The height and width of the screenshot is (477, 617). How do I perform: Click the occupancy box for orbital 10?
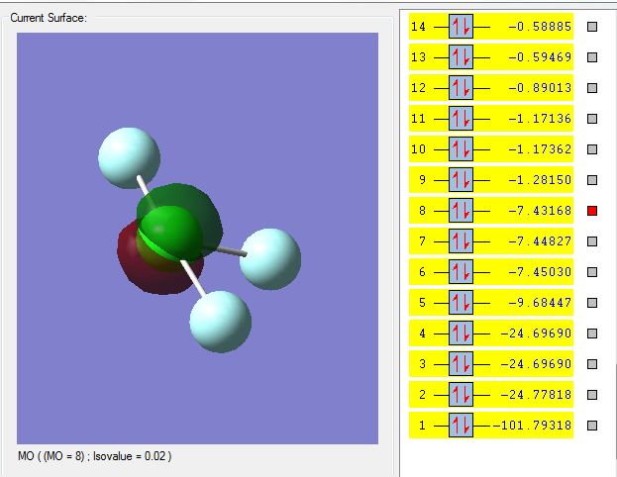pyautogui.click(x=462, y=150)
